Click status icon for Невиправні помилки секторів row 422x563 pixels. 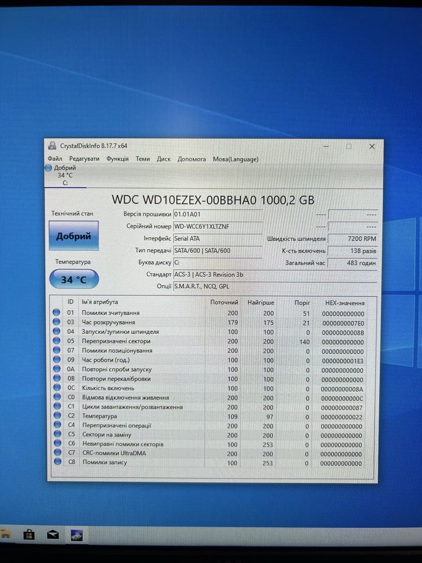pyautogui.click(x=57, y=444)
